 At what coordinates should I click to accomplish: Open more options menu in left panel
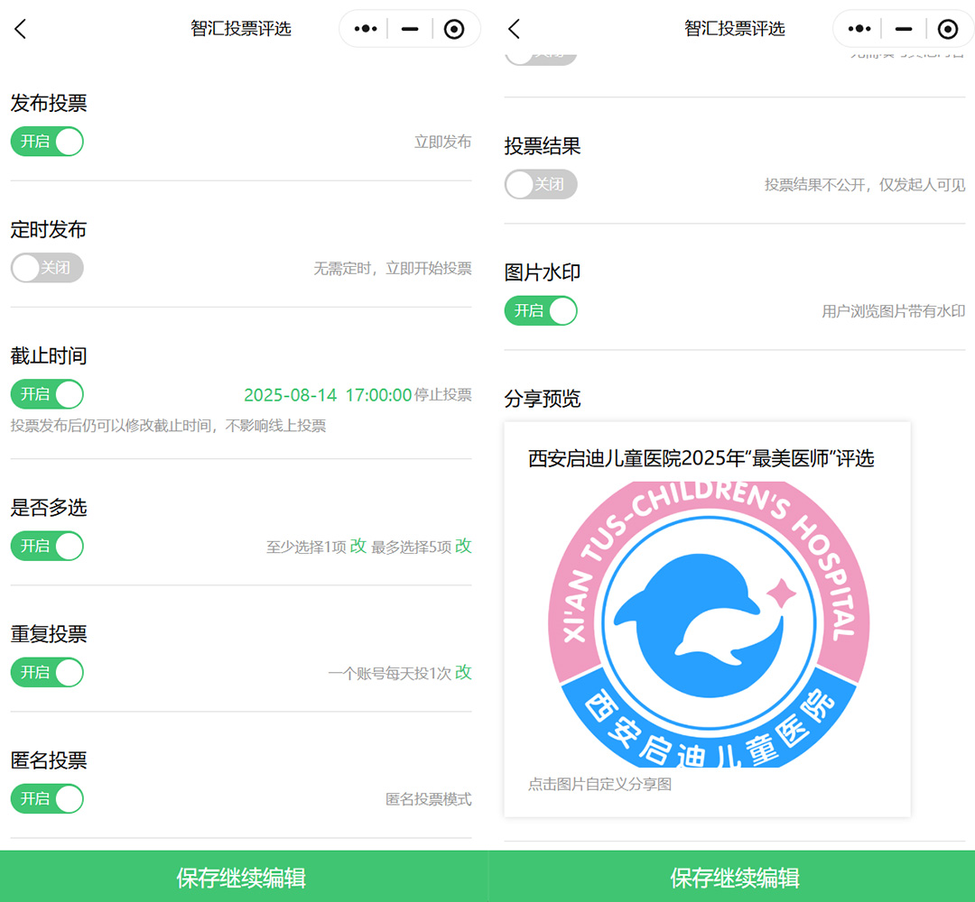pyautogui.click(x=365, y=29)
